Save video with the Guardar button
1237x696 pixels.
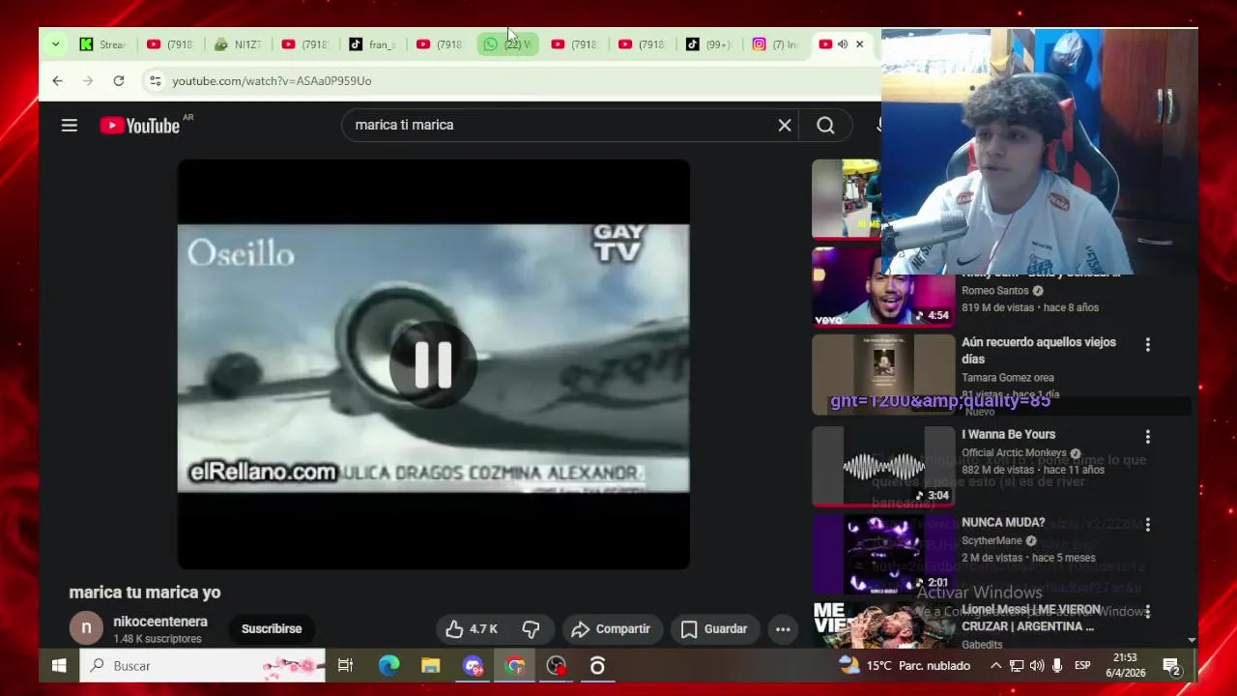714,629
